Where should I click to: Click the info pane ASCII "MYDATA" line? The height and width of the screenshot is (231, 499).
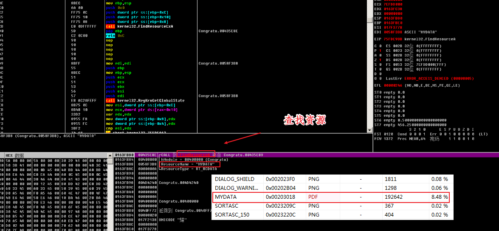48,135
